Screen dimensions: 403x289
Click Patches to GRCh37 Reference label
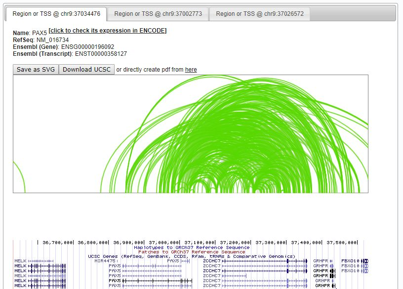point(192,252)
